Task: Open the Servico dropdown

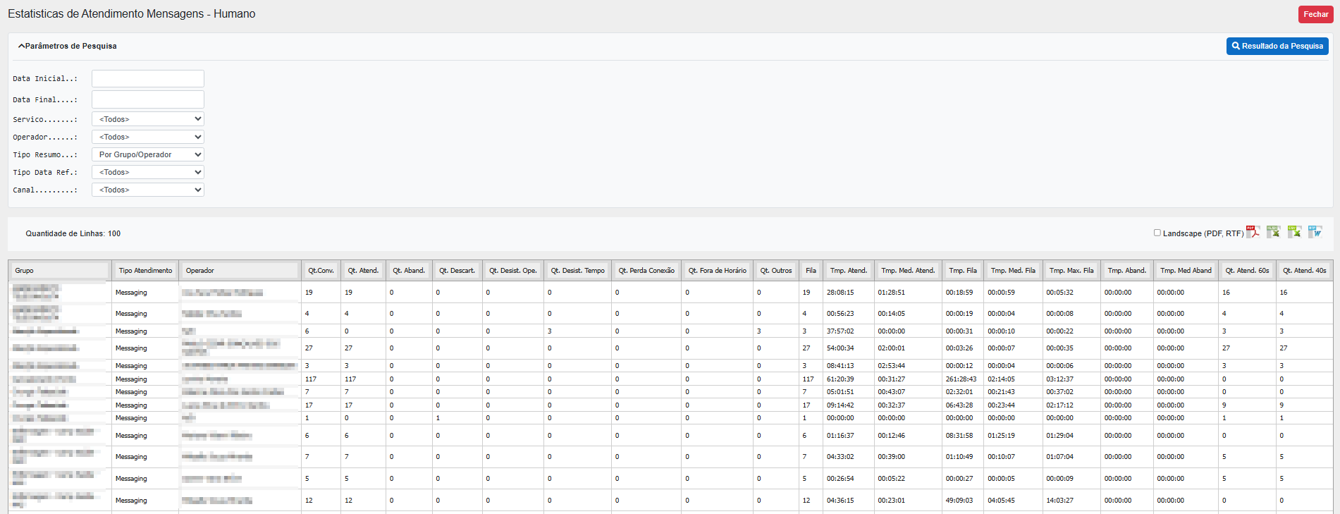Action: pyautogui.click(x=148, y=119)
